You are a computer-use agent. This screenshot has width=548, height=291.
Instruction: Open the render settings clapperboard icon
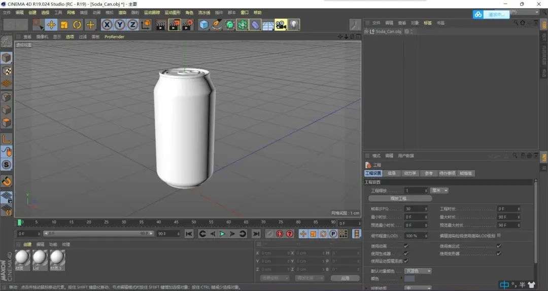(187, 24)
